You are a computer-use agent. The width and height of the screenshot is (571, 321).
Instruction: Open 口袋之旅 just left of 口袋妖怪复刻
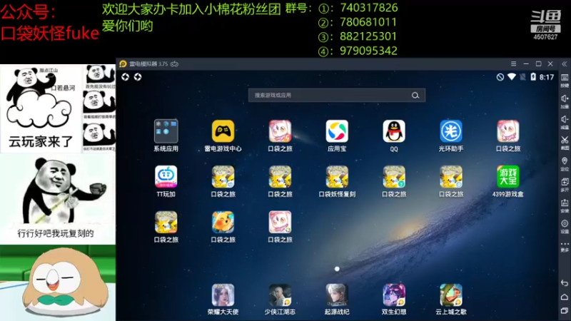[x=280, y=177]
